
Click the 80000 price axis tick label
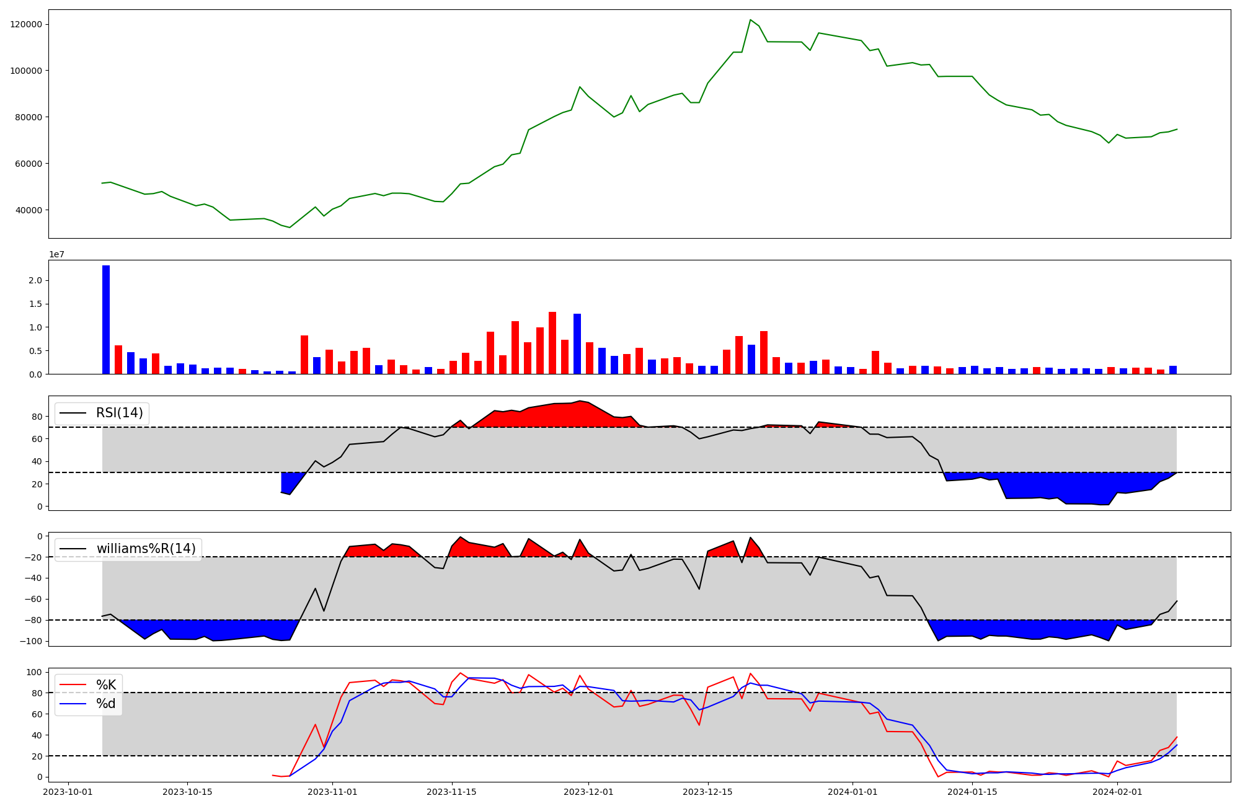point(29,117)
